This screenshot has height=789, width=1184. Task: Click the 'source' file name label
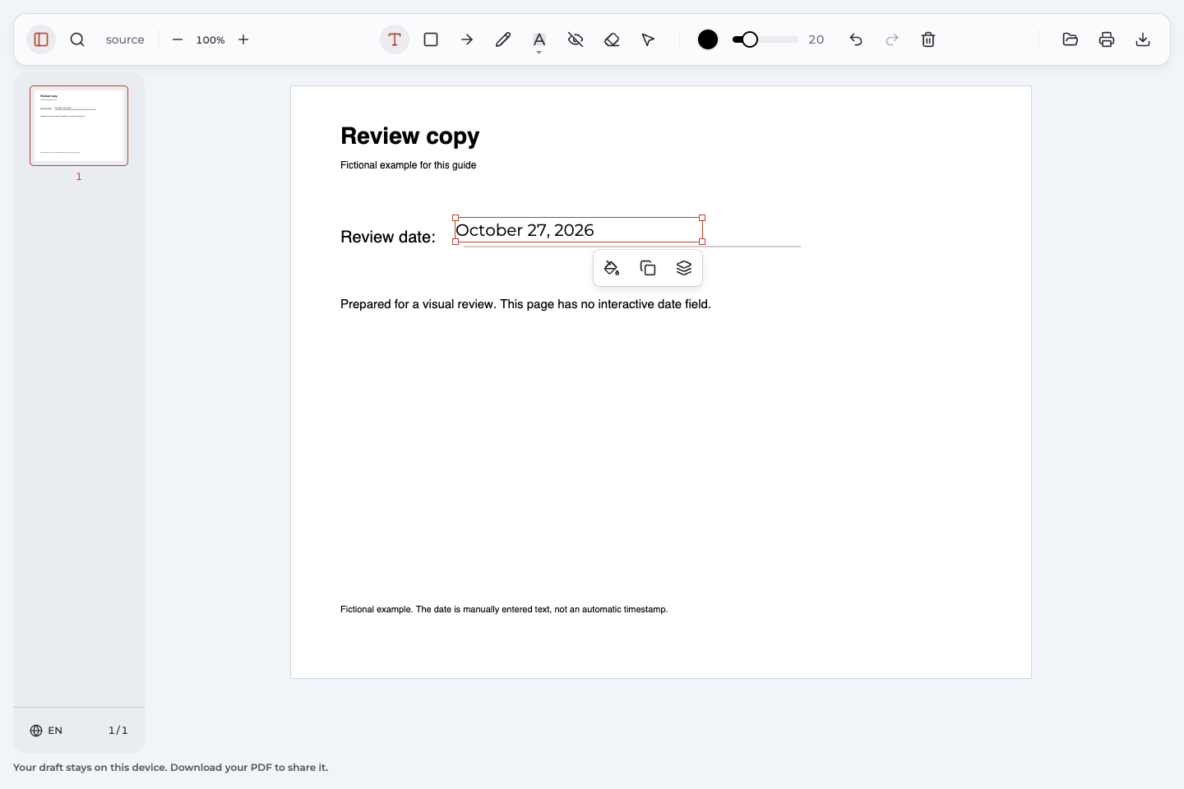click(125, 39)
